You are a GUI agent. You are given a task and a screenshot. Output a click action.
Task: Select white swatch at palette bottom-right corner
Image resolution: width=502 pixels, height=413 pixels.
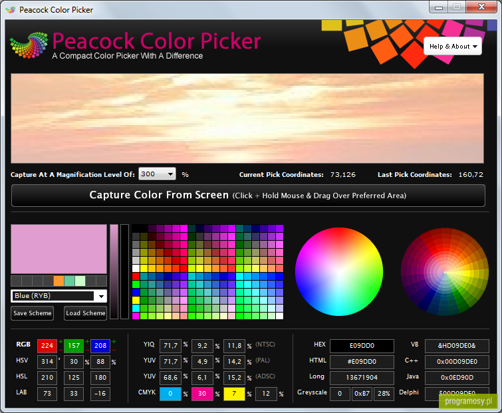pyautogui.click(x=279, y=316)
